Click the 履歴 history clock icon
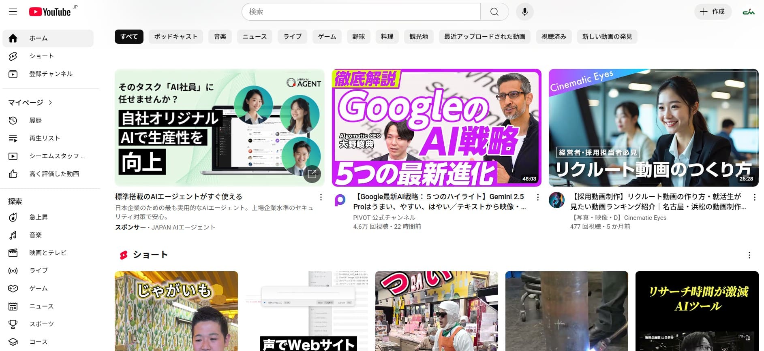 pyautogui.click(x=13, y=120)
